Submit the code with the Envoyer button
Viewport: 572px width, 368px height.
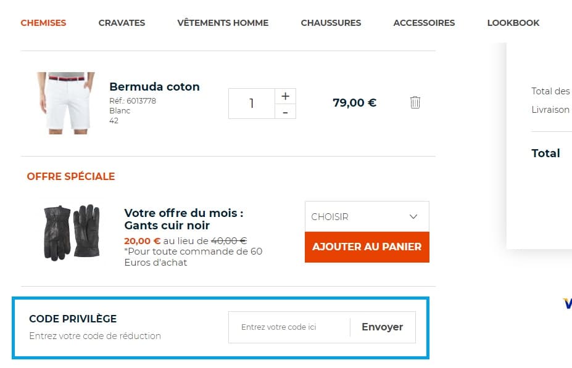click(382, 327)
